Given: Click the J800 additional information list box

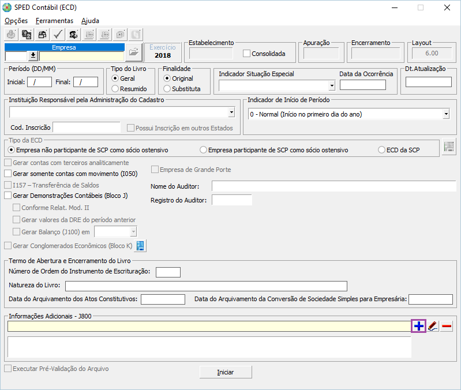Looking at the screenshot, I should (209, 347).
